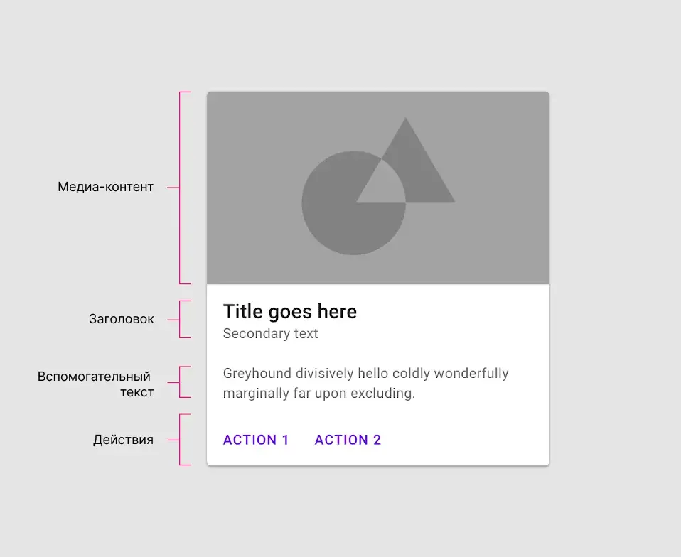Click the "Заголовок" annotation label
This screenshot has height=557, width=681.
coord(122,319)
